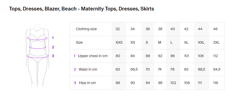235x100 pixels.
Task: Click the 3XL size cell
Action: click(x=216, y=42)
